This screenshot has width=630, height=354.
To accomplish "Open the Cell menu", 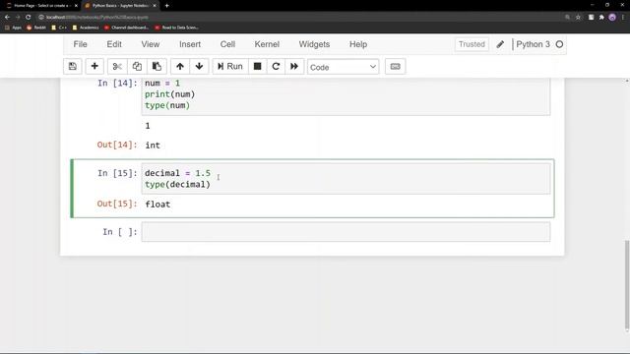I will 227,44.
